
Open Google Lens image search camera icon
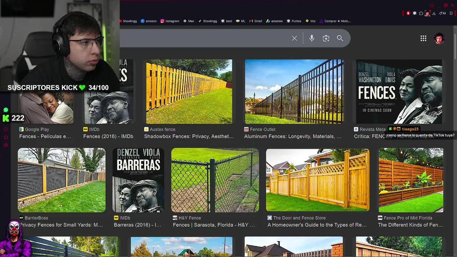[326, 38]
